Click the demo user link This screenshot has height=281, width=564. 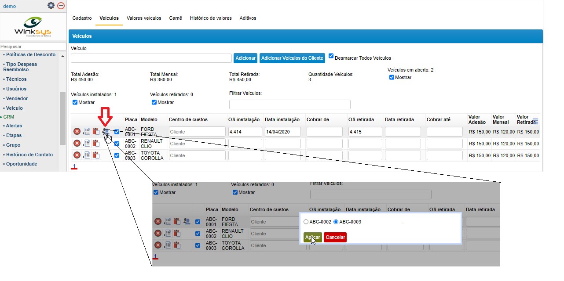[9, 6]
